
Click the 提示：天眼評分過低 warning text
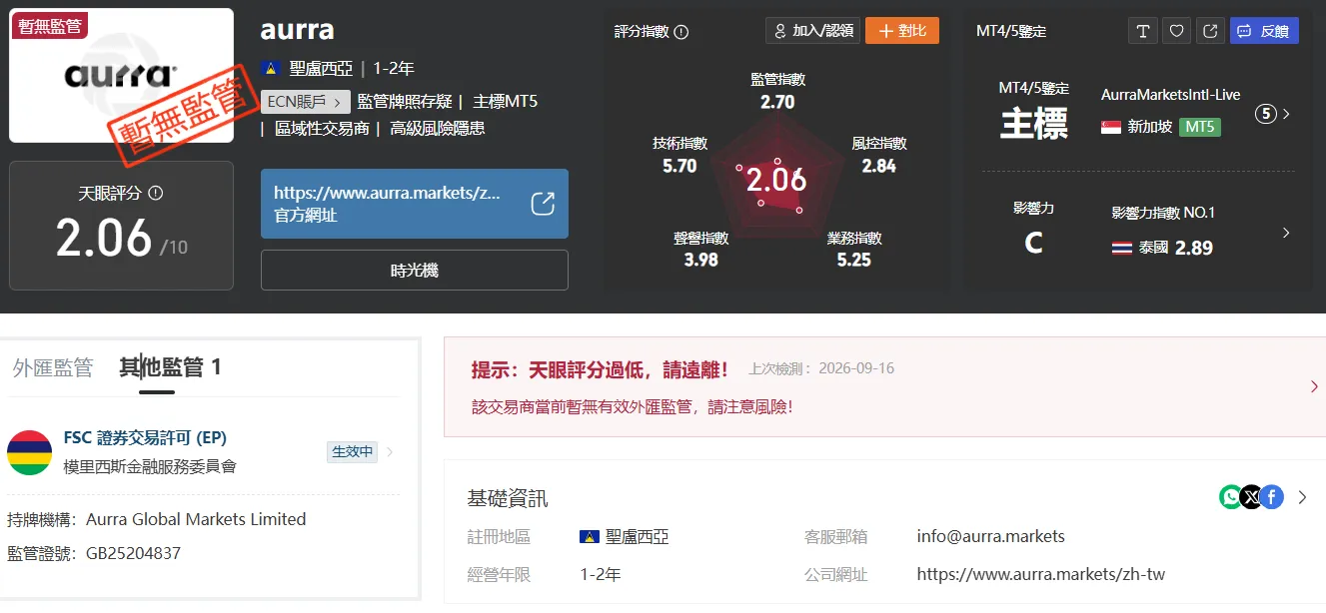click(x=600, y=370)
